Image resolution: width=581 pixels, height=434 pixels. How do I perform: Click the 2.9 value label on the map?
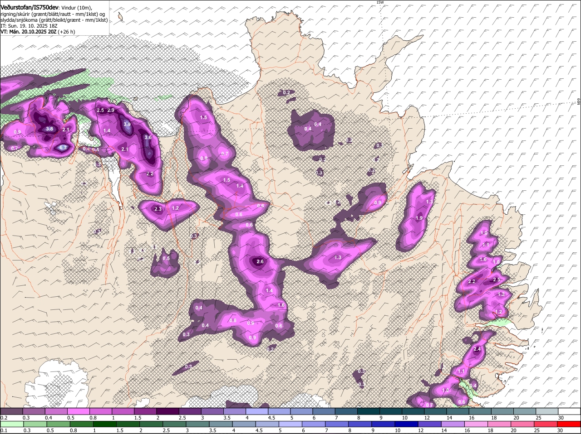coord(111,111)
